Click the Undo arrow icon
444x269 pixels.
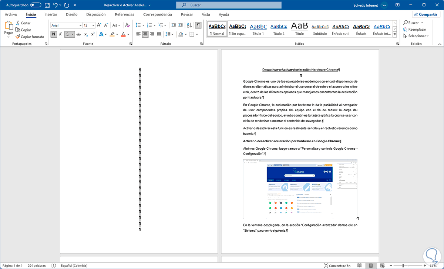point(55,5)
